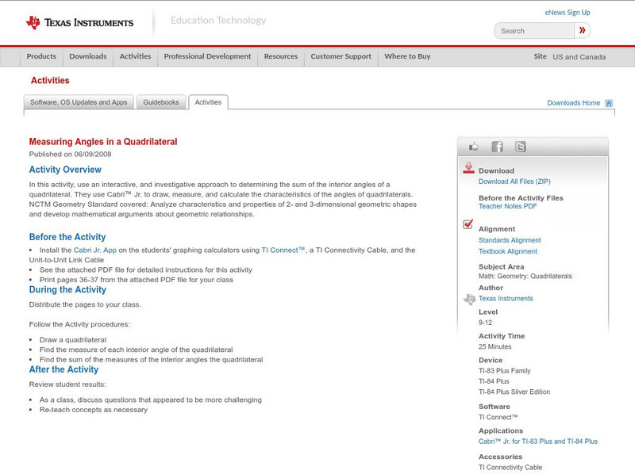
Task: Open the Resources menu
Action: pos(281,56)
